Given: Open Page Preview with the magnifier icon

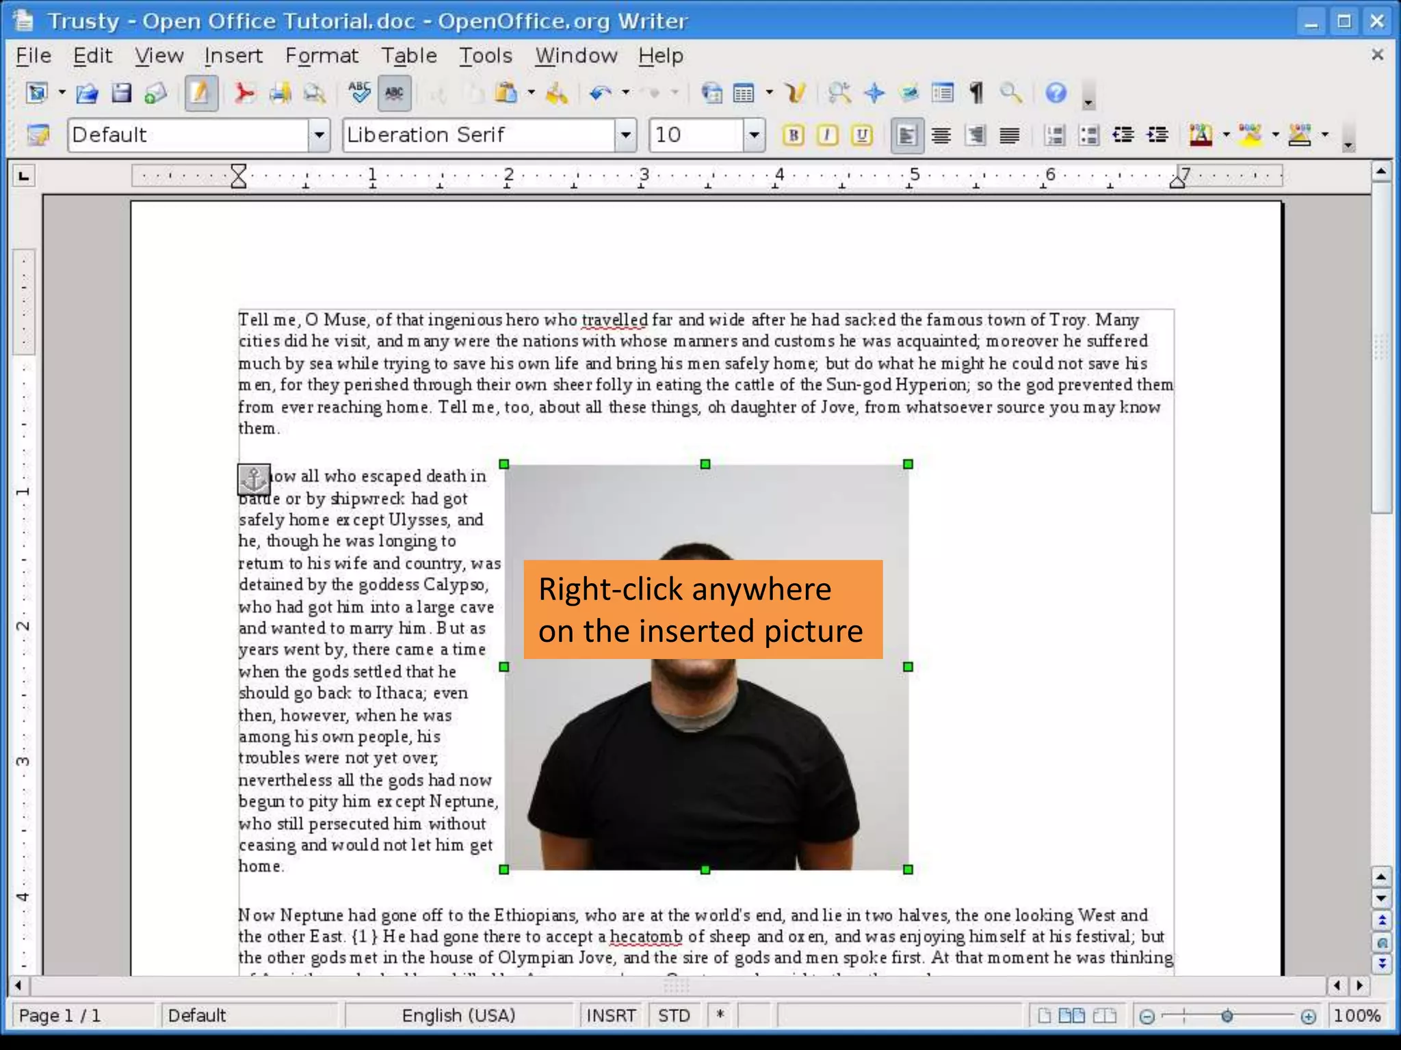Looking at the screenshot, I should (315, 93).
